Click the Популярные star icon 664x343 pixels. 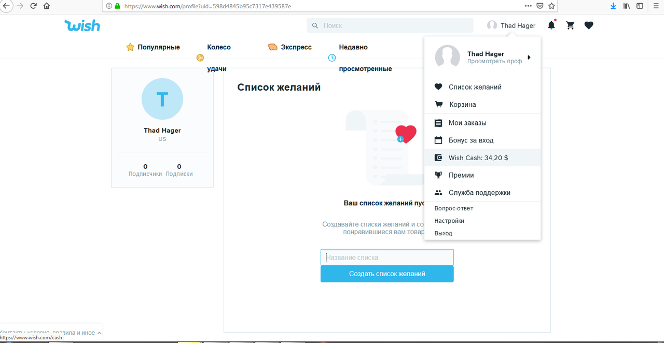pyautogui.click(x=130, y=47)
